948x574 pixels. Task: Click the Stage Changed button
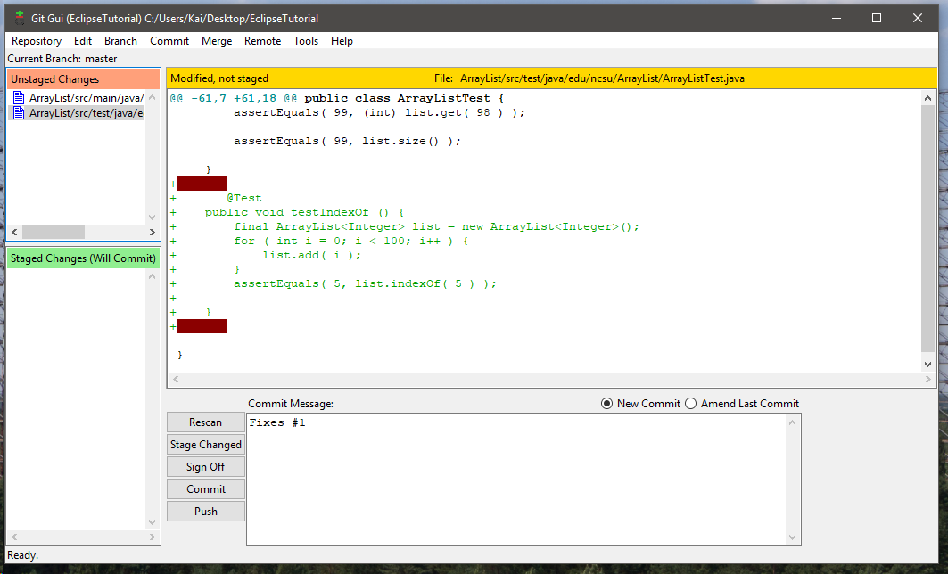point(205,445)
